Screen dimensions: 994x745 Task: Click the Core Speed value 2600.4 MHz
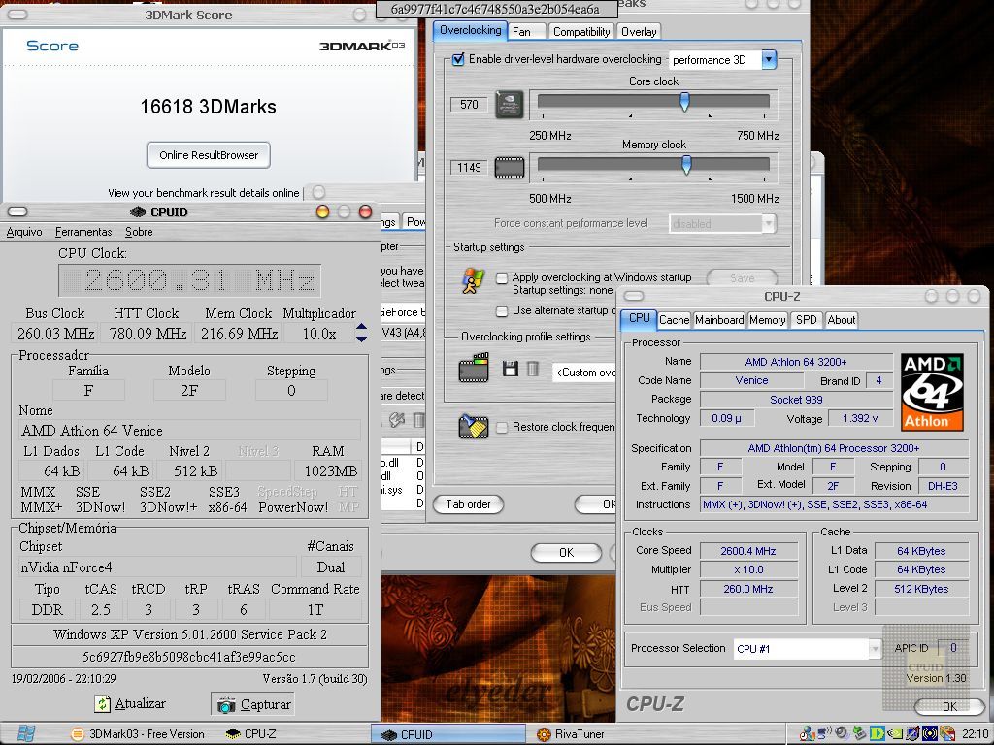tap(748, 551)
